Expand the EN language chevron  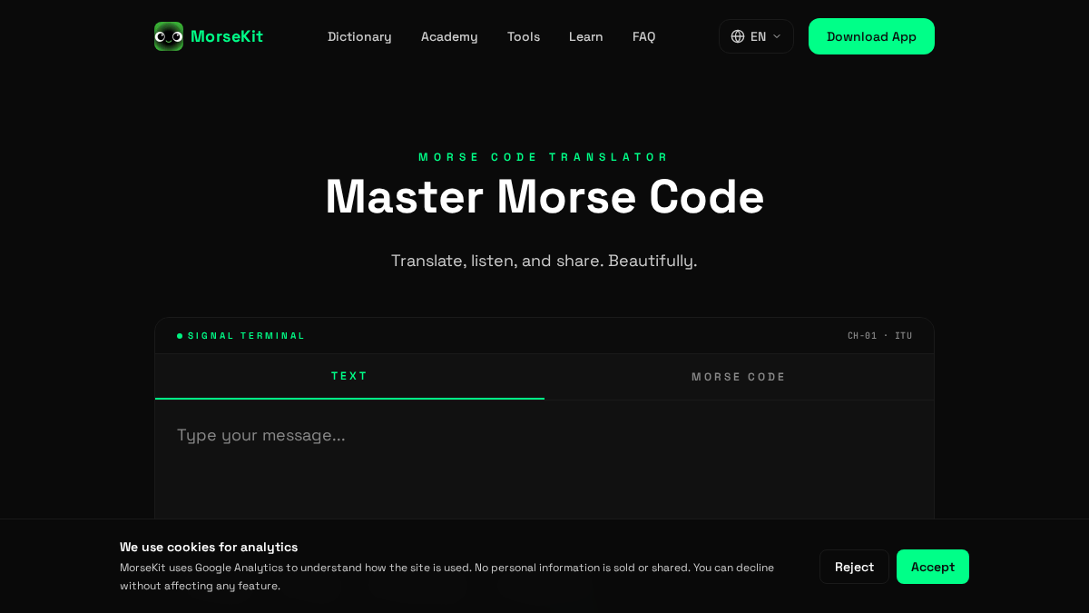(777, 36)
